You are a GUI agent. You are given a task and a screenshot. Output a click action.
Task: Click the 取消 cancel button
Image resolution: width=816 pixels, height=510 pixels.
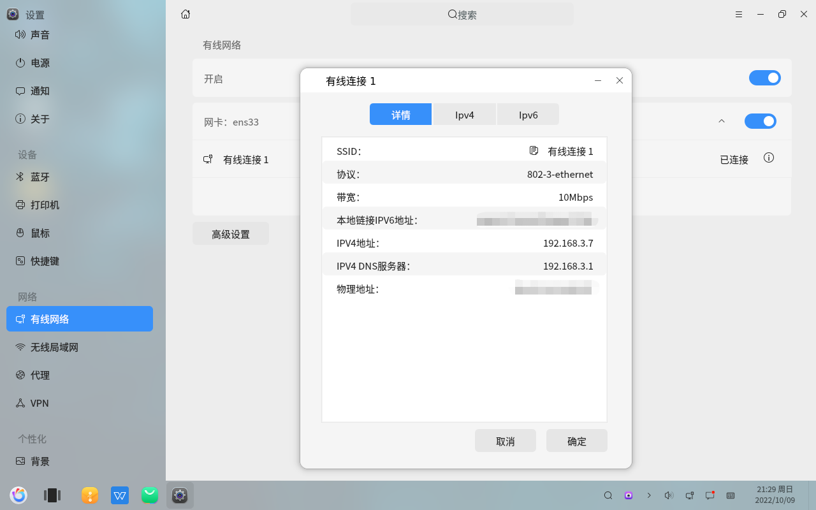(506, 441)
